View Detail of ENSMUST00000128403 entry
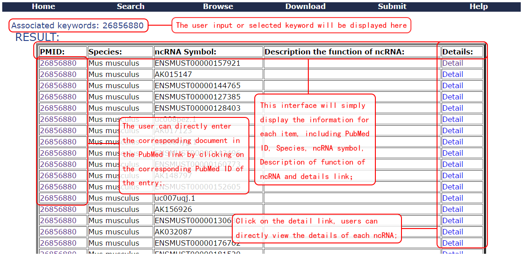Screen dimensions: 523x256 tap(452, 108)
